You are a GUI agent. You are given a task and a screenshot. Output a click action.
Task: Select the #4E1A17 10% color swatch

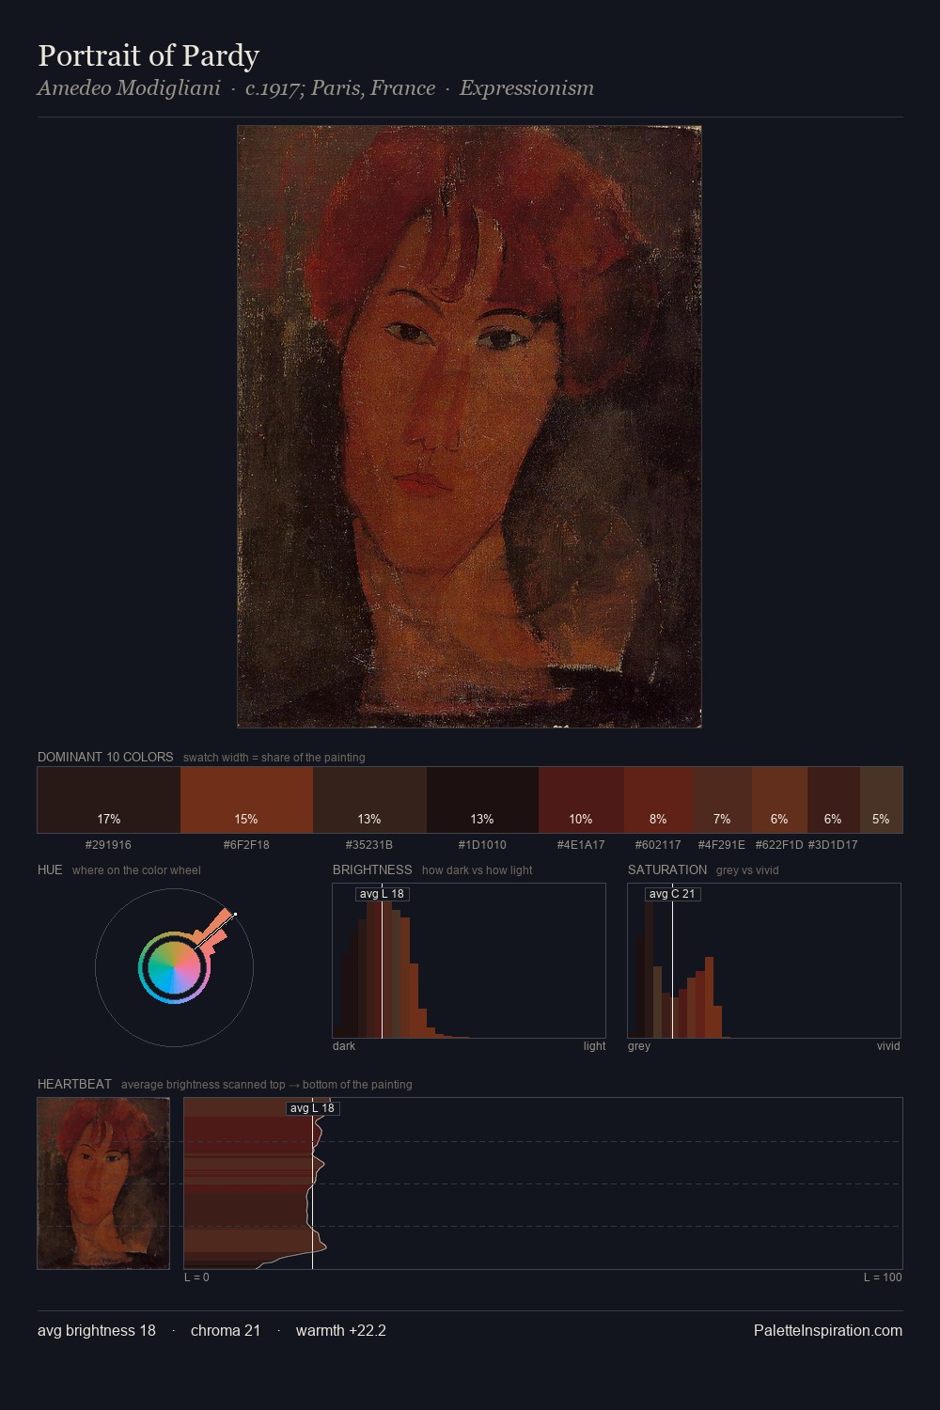coord(581,800)
